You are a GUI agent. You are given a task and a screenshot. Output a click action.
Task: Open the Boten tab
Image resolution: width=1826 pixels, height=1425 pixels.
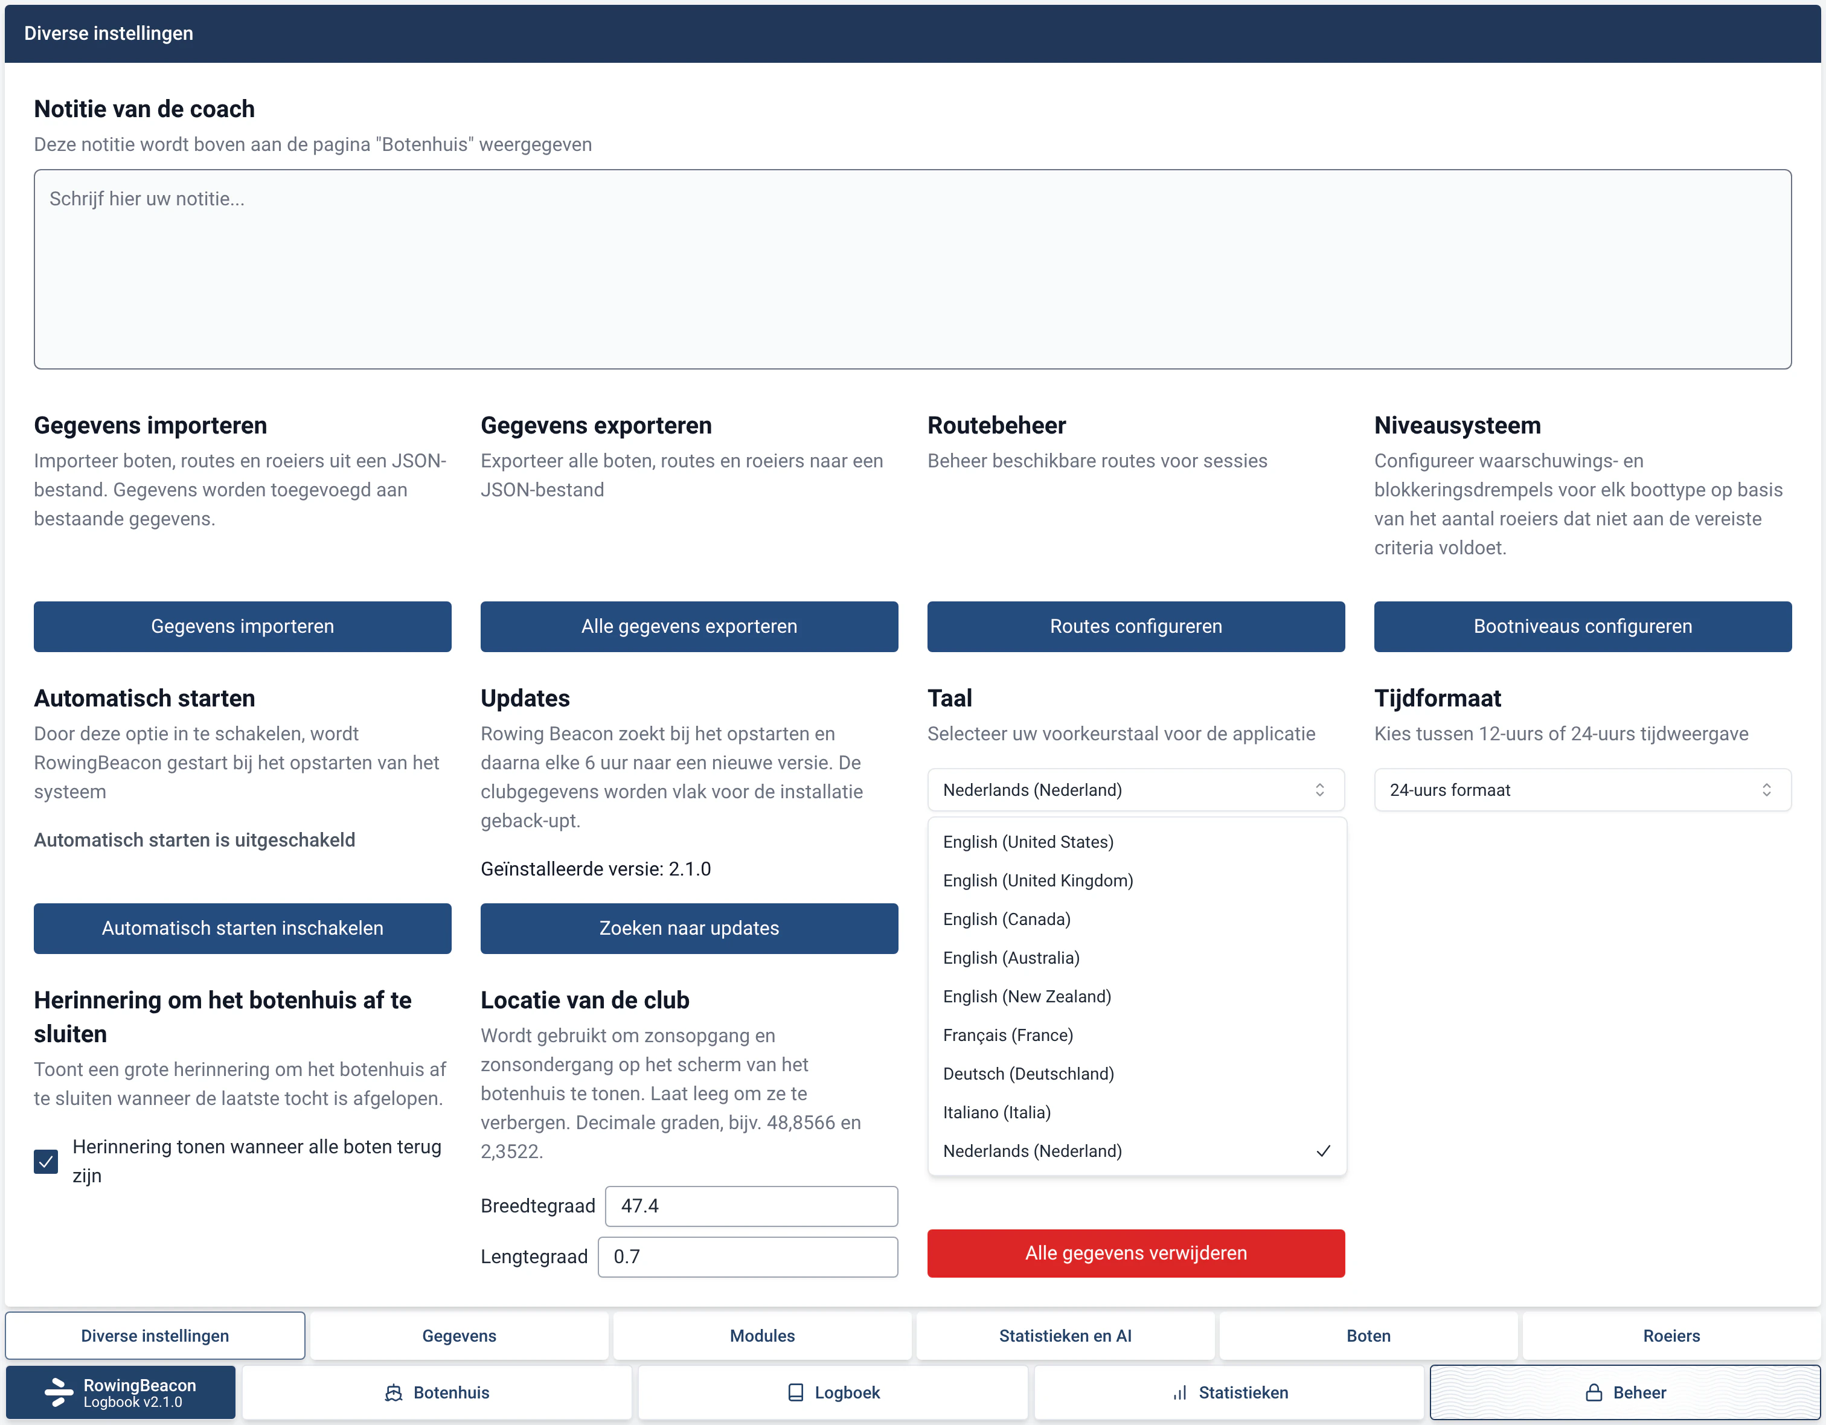1368,1334
